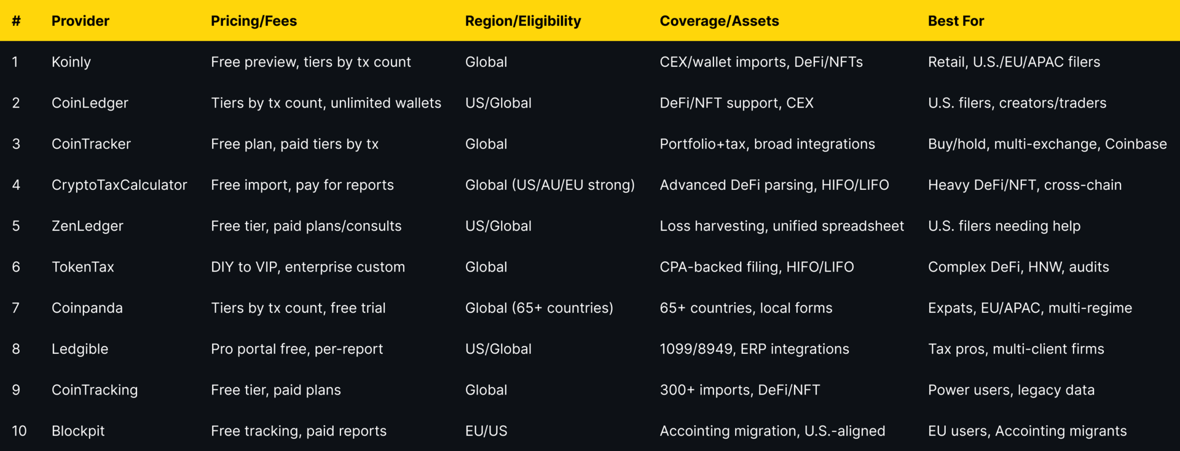1180x451 pixels.
Task: Select the TokenTax provider name
Action: coord(83,267)
